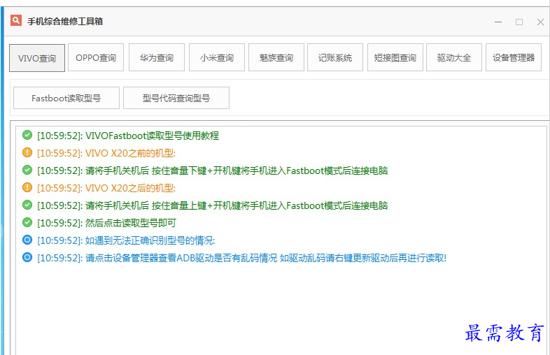550x355 pixels.
Task: Go to 魅族查询 tab
Action: [276, 57]
